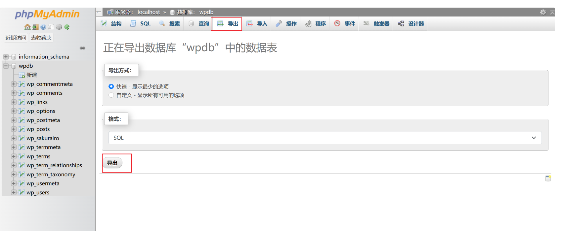The width and height of the screenshot is (563, 232).
Task: Open page settings gear in top-right header
Action: [543, 12]
